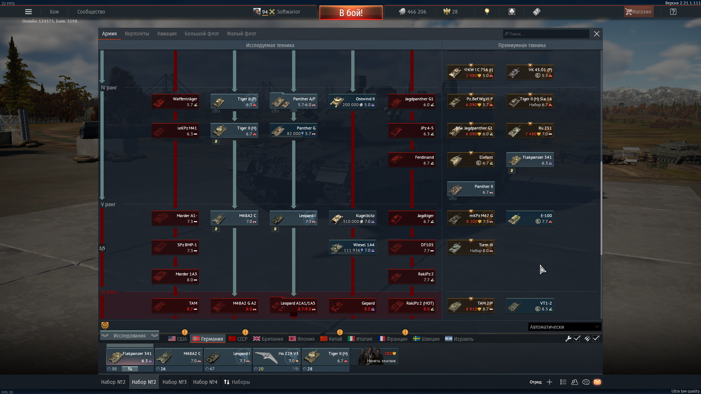Screen dimensions: 701x394
Task: Open the Бои menu
Action: (54, 12)
